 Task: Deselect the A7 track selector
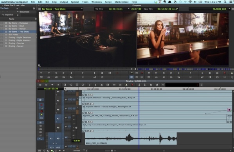pyautogui.click(x=58, y=119)
